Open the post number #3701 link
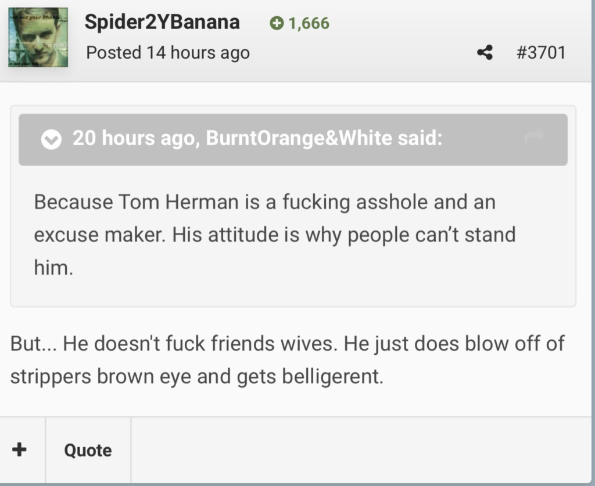 tap(540, 53)
